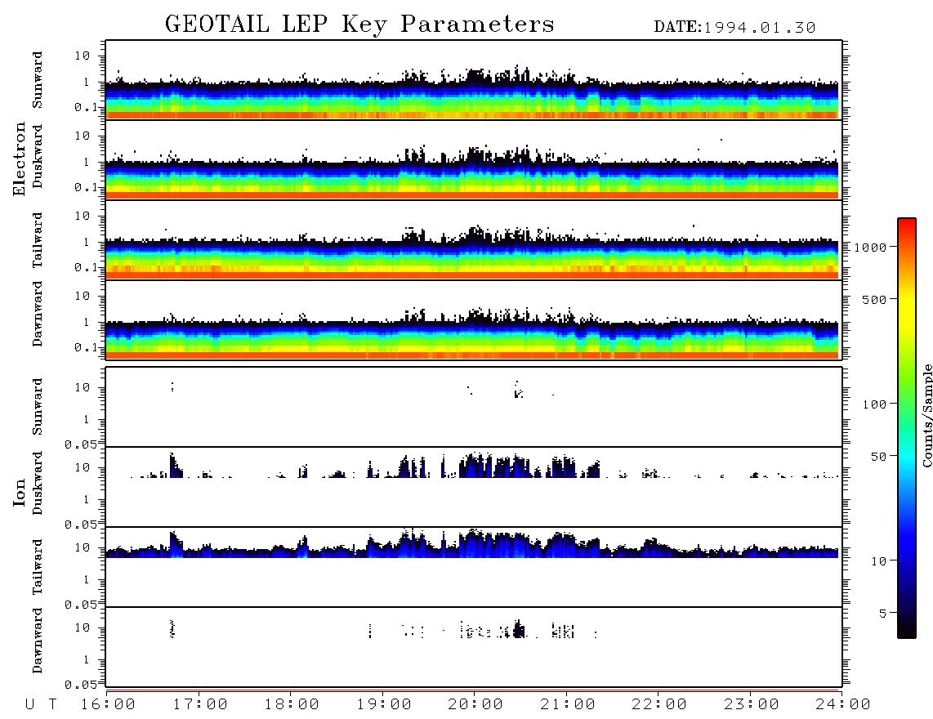The image size is (933, 719).
Task: Click the 24:00 time tick label
Action: pyautogui.click(x=843, y=705)
